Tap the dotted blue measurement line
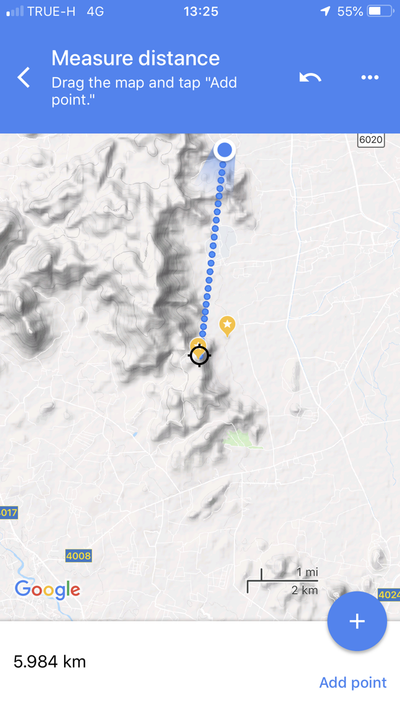 click(213, 249)
